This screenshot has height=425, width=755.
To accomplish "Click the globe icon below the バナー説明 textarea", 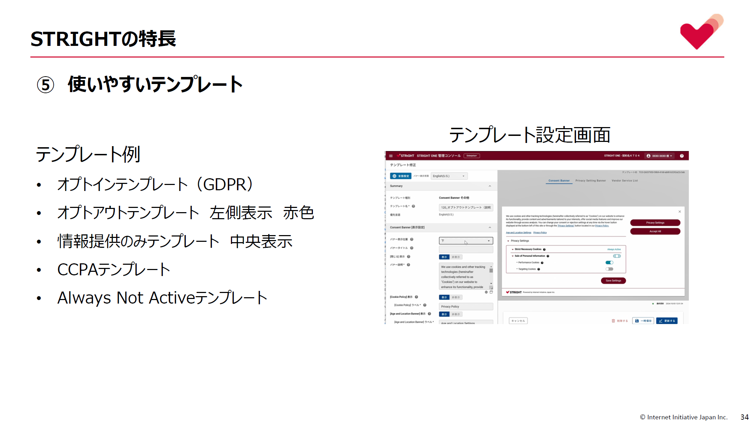I will 486,292.
